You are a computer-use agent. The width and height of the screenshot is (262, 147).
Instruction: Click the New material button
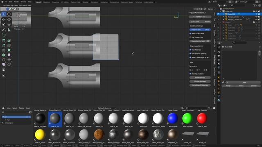244,82
